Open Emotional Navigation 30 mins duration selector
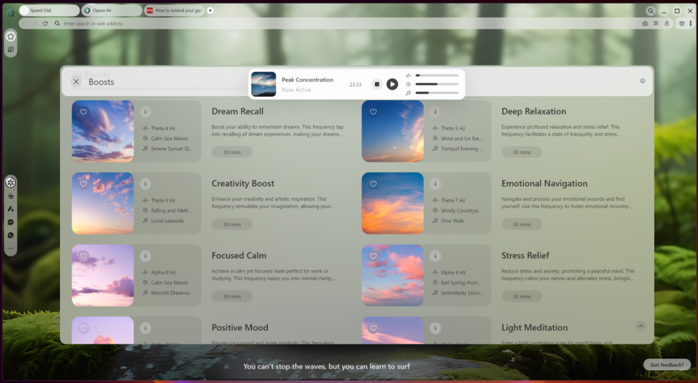Viewport: 698px width, 383px height. coord(521,224)
